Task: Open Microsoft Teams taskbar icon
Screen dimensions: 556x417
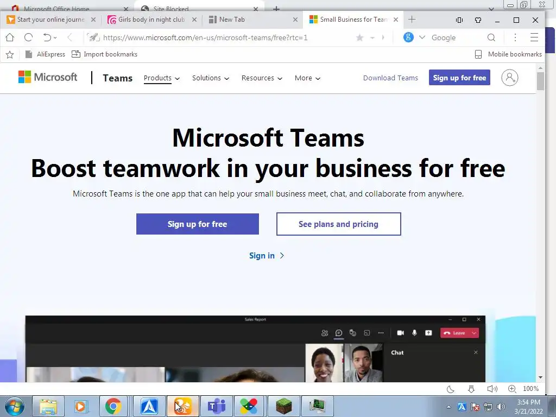Action: click(x=217, y=406)
